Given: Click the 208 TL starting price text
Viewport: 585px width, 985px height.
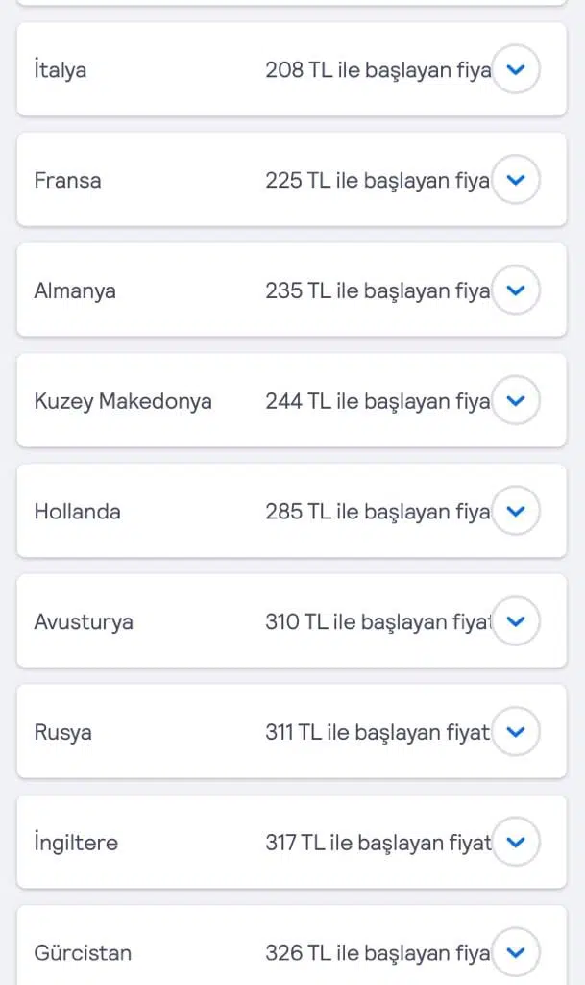Looking at the screenshot, I should pos(378,70).
